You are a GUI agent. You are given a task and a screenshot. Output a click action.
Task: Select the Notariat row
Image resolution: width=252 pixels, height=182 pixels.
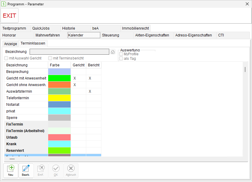[x=53, y=105]
